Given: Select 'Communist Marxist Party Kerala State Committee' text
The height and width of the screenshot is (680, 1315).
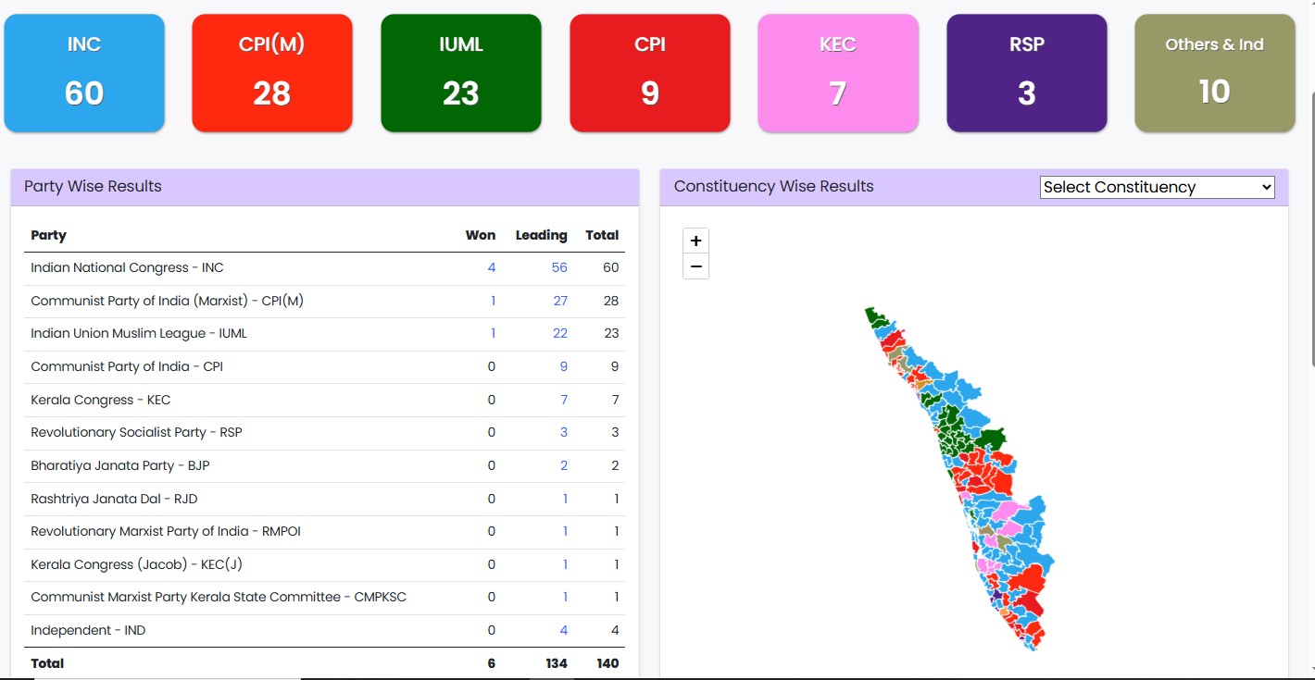Looking at the screenshot, I should [188, 597].
